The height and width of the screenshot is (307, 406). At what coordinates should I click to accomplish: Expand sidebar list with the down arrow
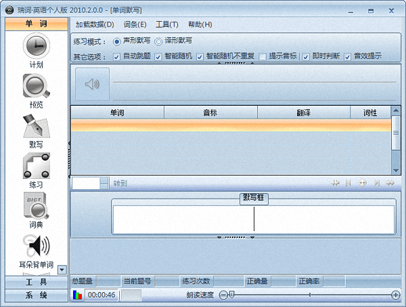(62, 269)
